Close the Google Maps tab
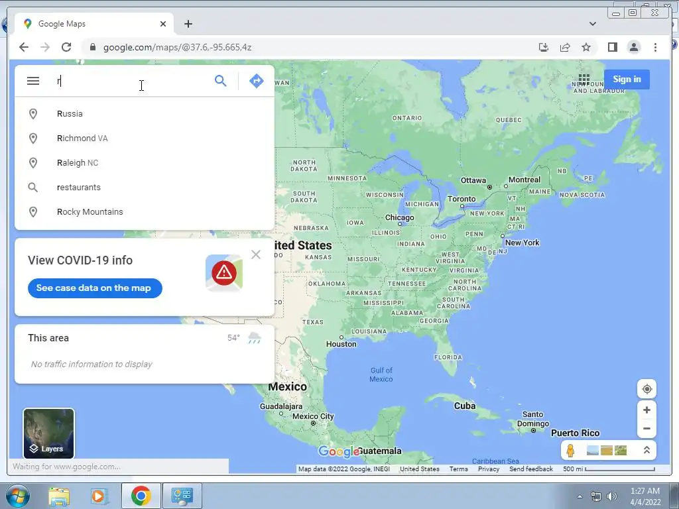679x509 pixels. tap(163, 24)
